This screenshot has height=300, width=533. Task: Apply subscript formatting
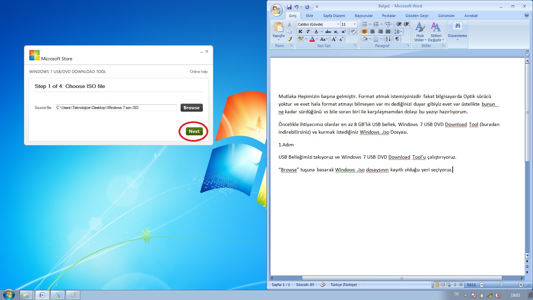click(x=336, y=32)
